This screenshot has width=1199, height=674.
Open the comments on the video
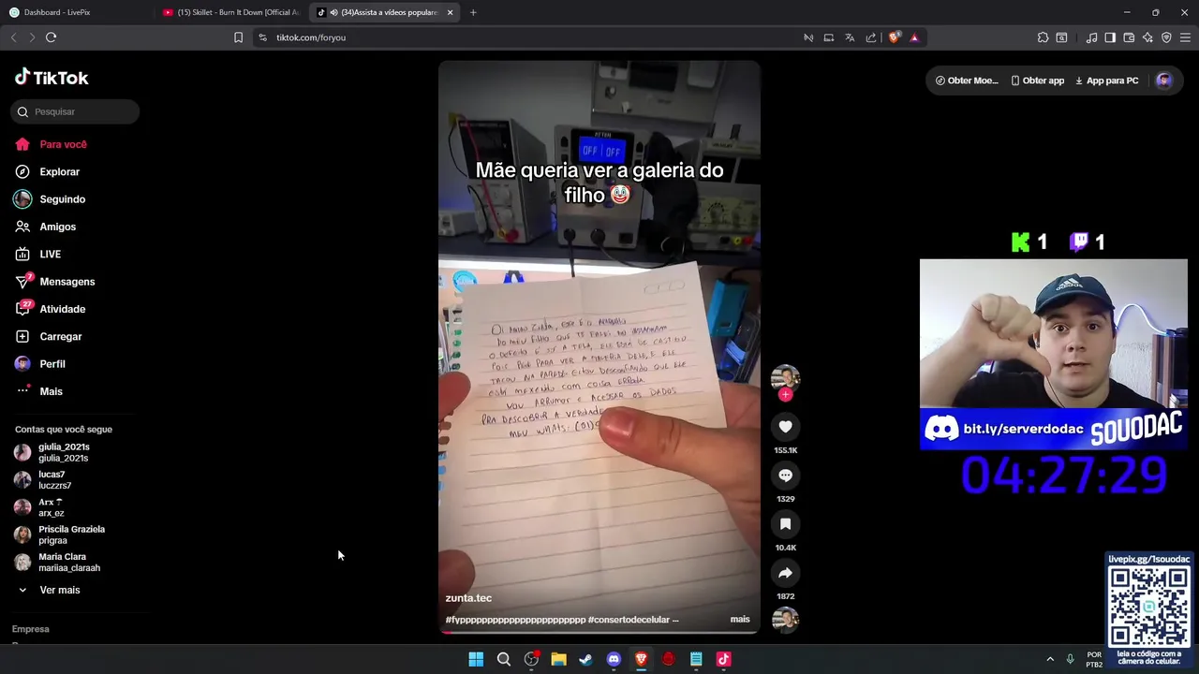coord(785,476)
